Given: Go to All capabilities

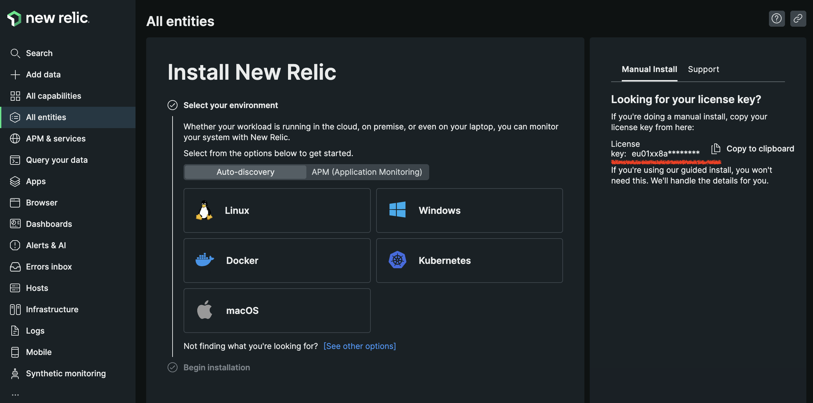Looking at the screenshot, I should coord(68,96).
